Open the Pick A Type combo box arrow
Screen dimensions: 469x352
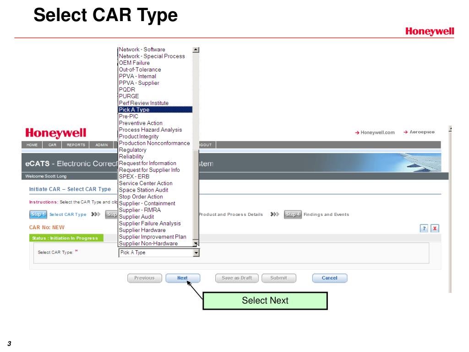click(196, 253)
